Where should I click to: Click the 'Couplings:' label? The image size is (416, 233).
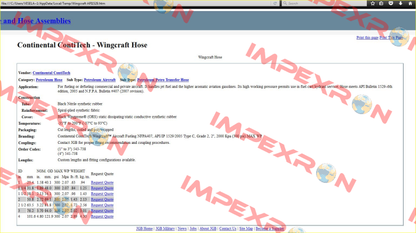pos(27,143)
